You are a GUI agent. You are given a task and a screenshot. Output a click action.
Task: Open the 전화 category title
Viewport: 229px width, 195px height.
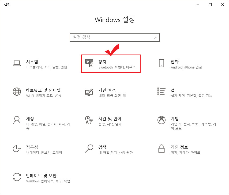coord(175,62)
